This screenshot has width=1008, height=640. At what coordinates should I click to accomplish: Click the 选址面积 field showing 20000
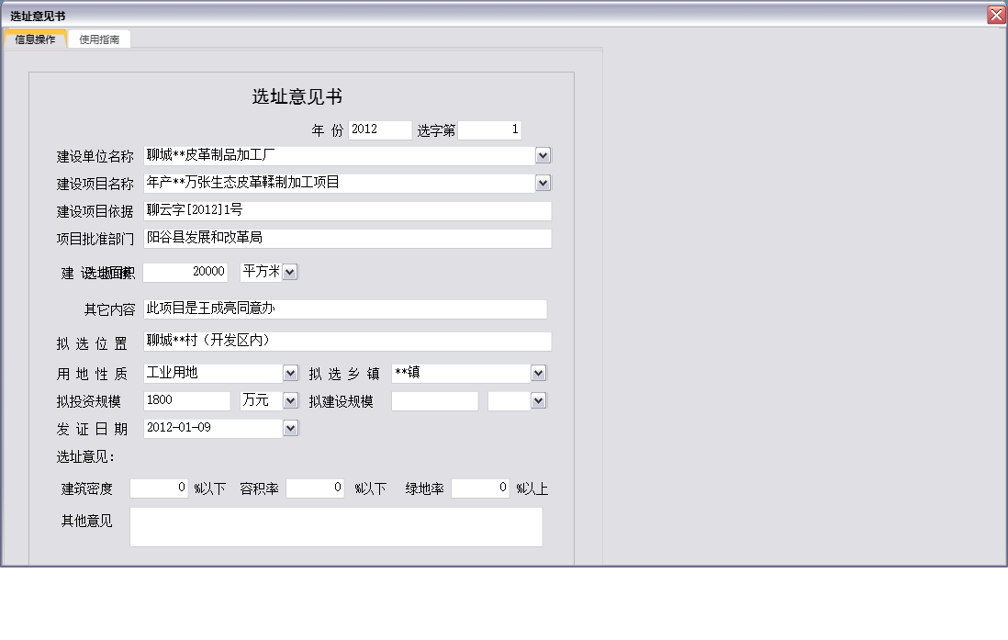point(188,271)
